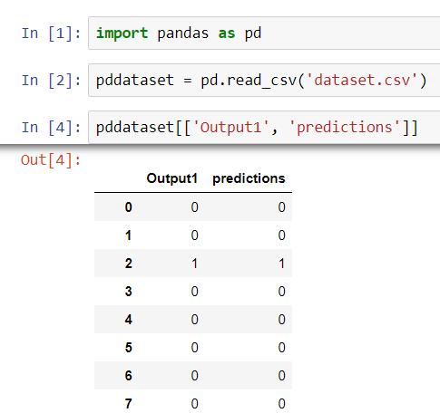
Task: Click predictions value in row 0
Action: pyautogui.click(x=282, y=207)
